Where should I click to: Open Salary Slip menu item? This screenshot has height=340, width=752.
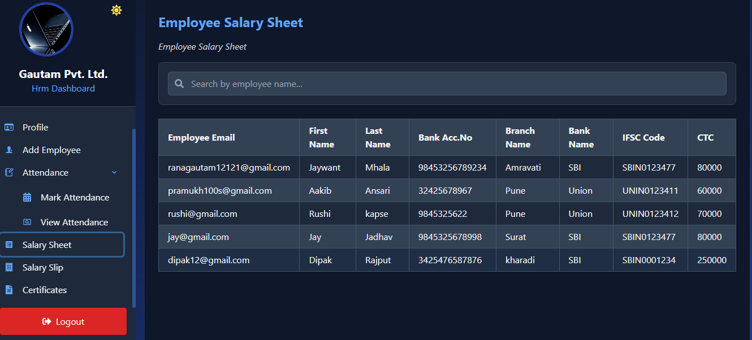[x=43, y=267]
